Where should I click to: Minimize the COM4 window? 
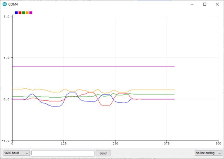[192, 4]
